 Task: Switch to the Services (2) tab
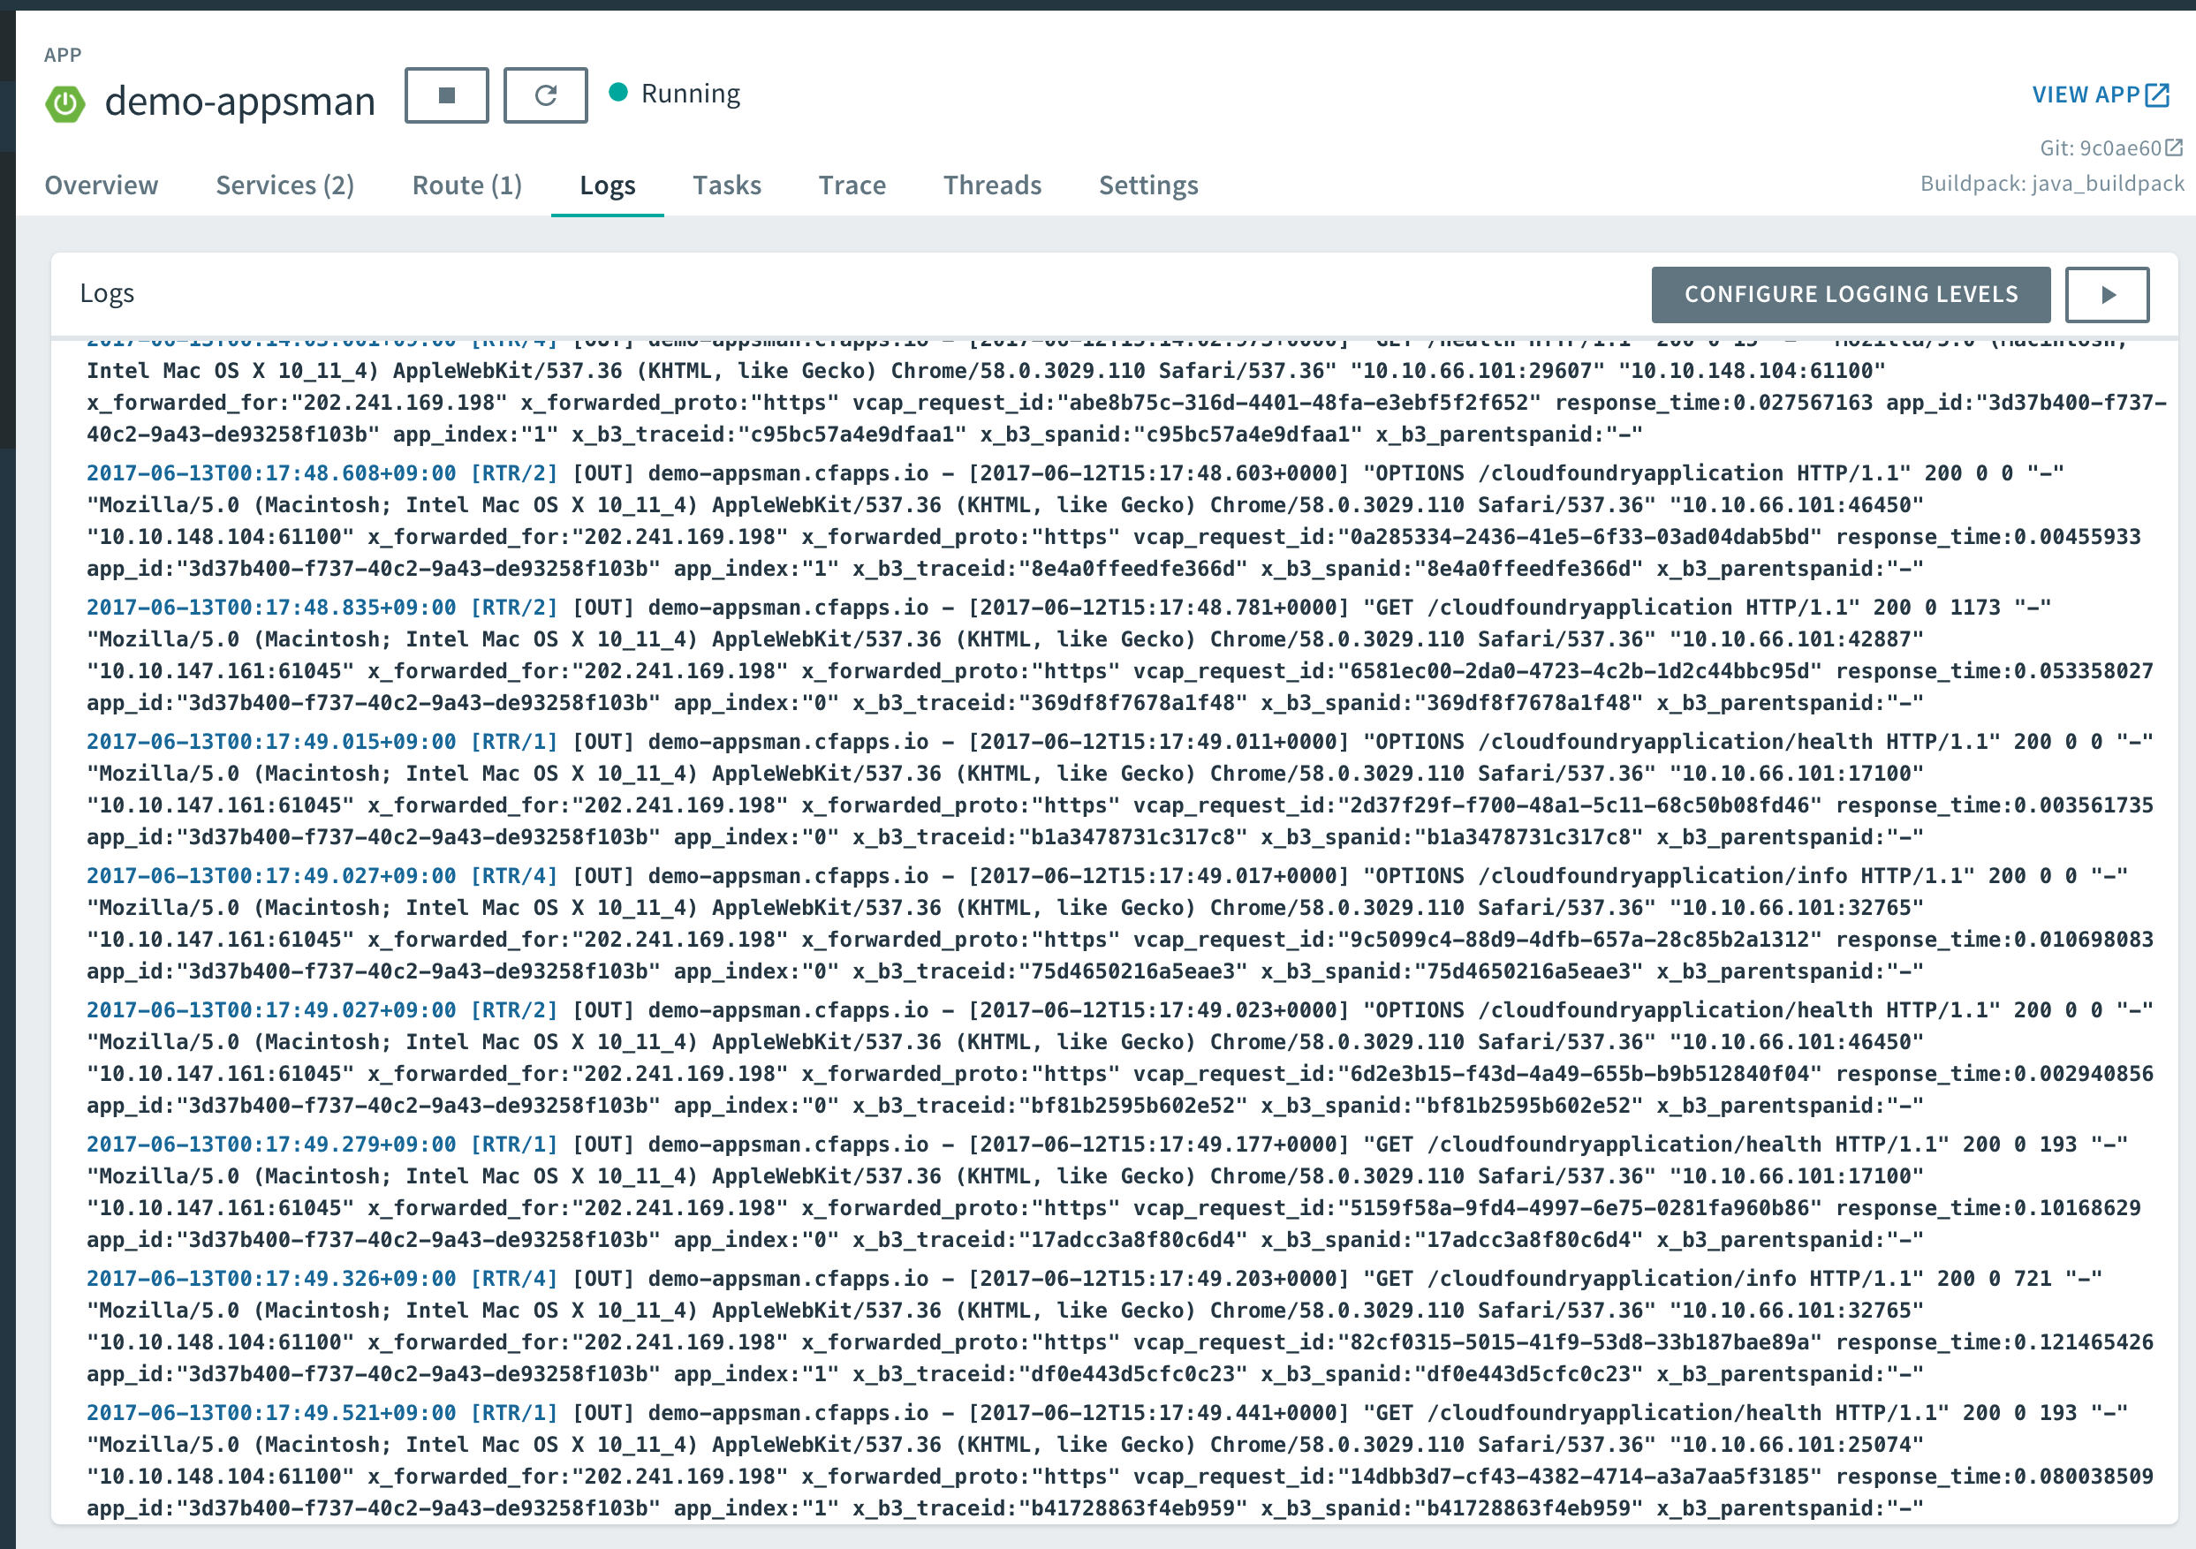pos(285,185)
